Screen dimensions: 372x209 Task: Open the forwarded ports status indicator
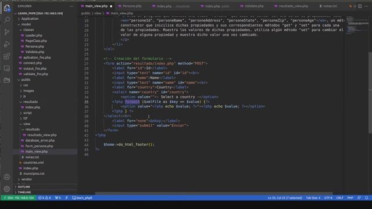click(58, 197)
